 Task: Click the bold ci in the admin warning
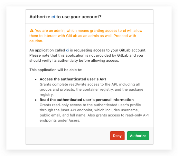click(x=124, y=31)
